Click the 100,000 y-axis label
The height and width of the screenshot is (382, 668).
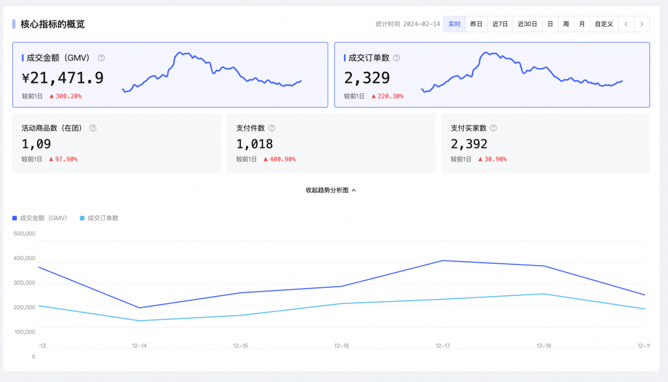pyautogui.click(x=24, y=332)
